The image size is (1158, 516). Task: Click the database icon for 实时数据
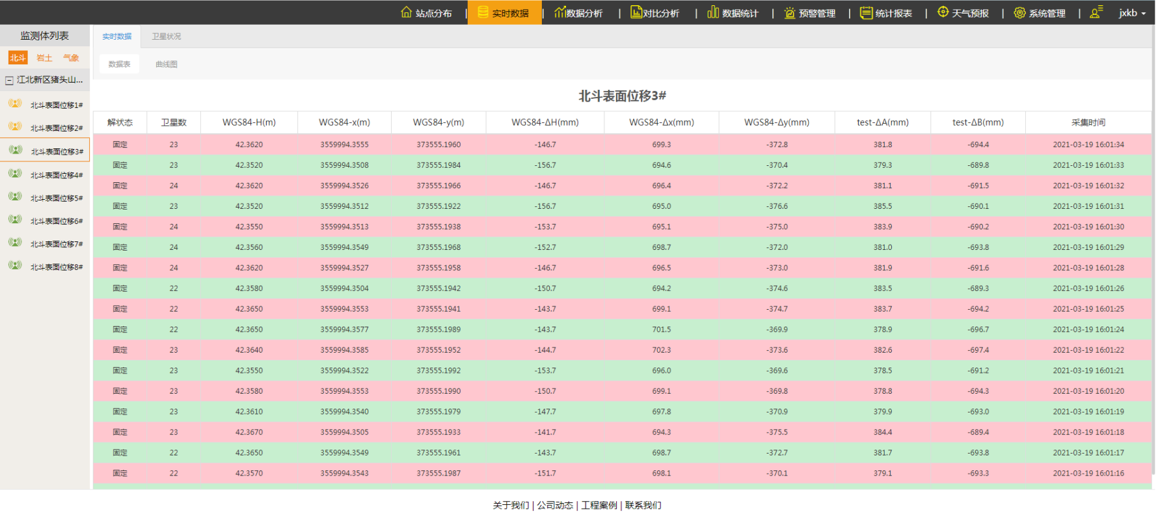(483, 12)
